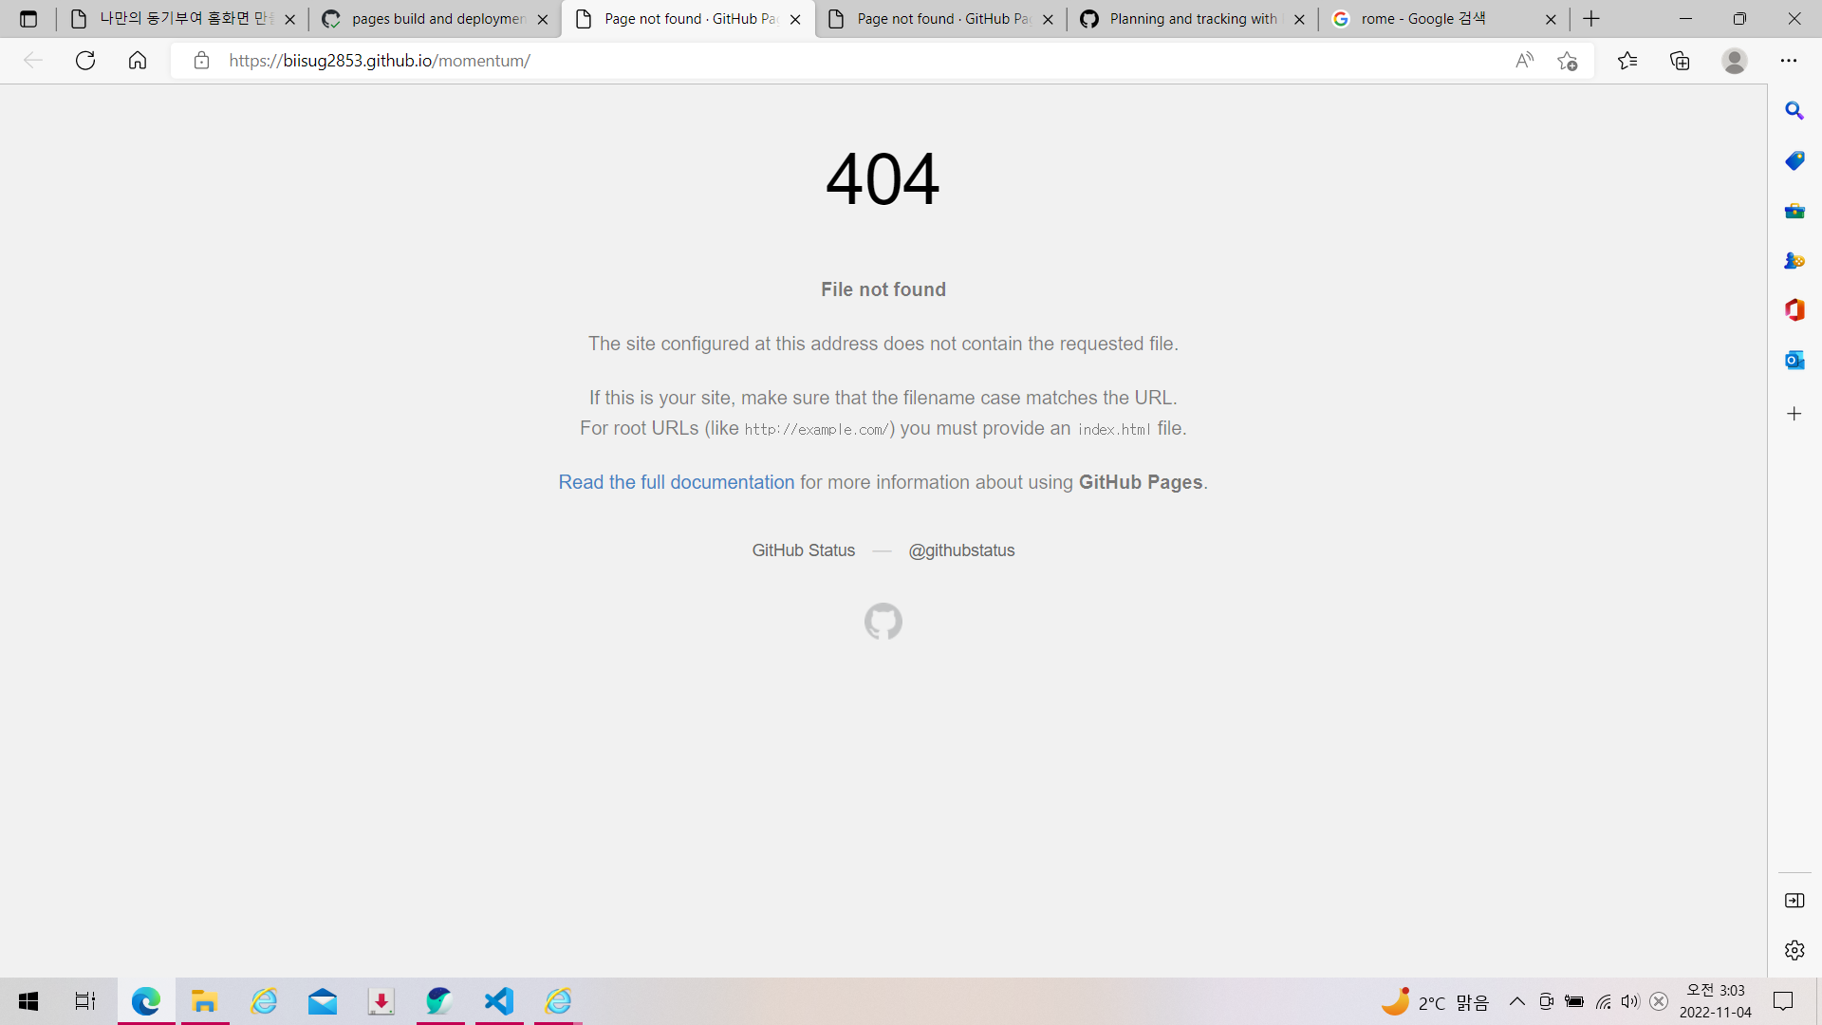Open GitHub Status link

[804, 550]
